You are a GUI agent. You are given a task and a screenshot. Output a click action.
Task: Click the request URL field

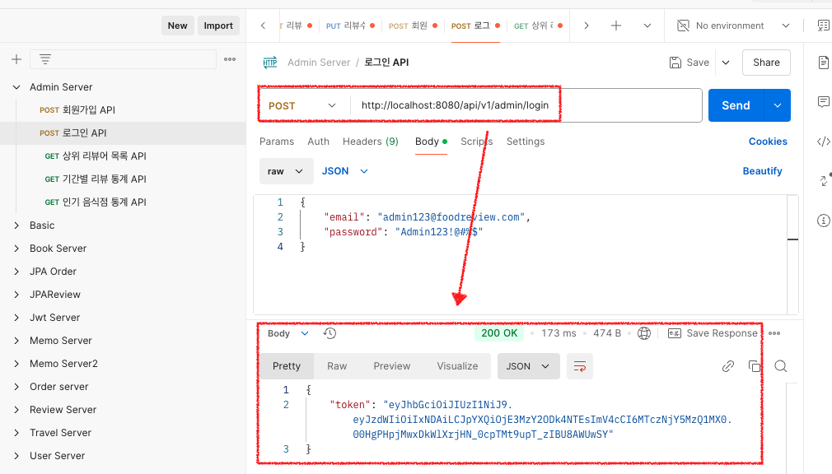pos(526,105)
